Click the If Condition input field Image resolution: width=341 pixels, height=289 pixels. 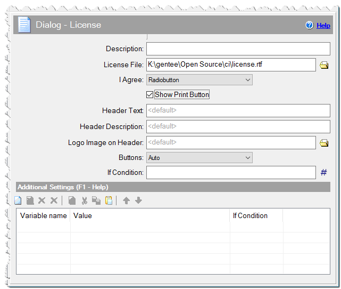pyautogui.click(x=231, y=172)
